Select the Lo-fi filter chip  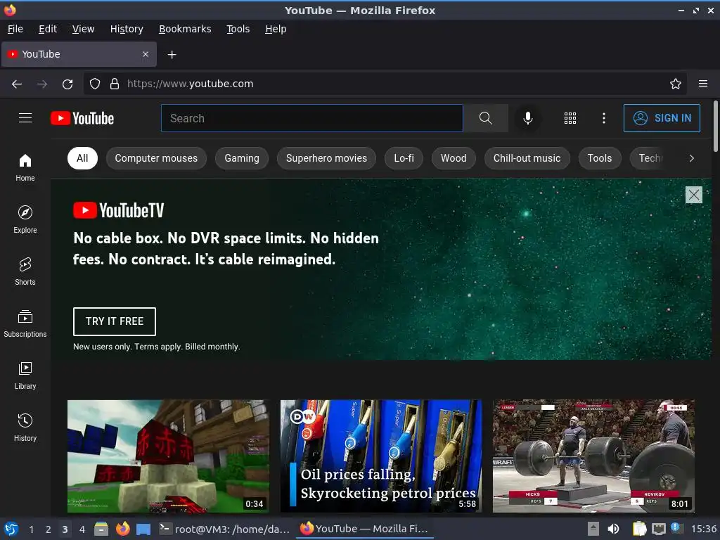point(404,158)
